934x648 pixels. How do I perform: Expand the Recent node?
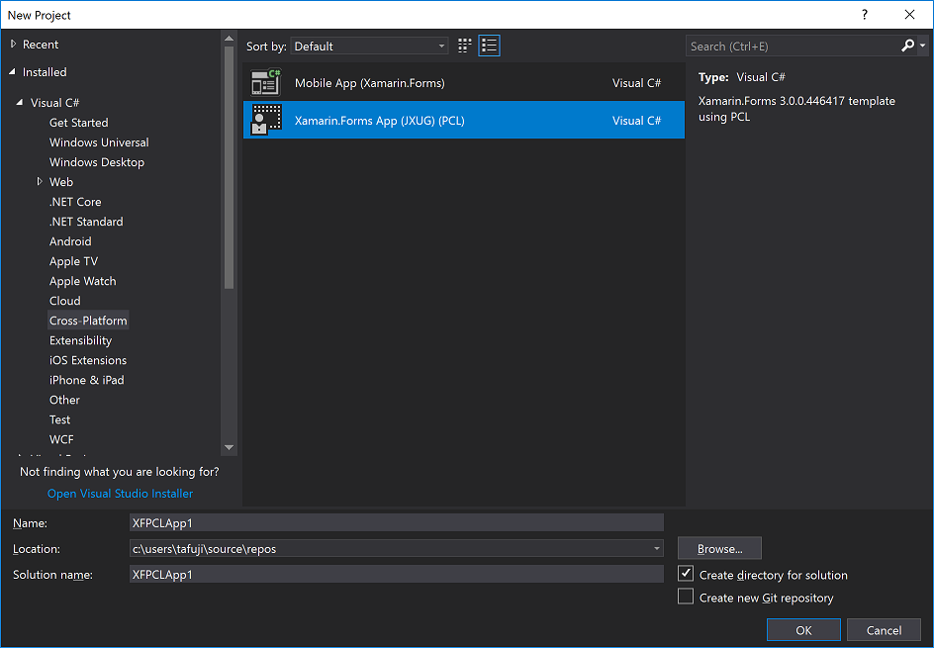point(14,45)
